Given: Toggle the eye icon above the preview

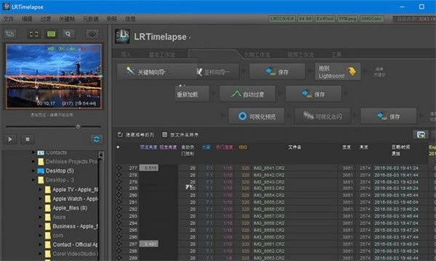Looking at the screenshot, I should (x=92, y=34).
